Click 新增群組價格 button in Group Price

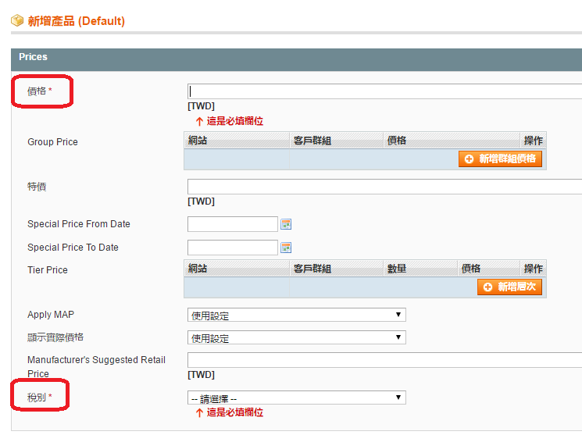500,159
